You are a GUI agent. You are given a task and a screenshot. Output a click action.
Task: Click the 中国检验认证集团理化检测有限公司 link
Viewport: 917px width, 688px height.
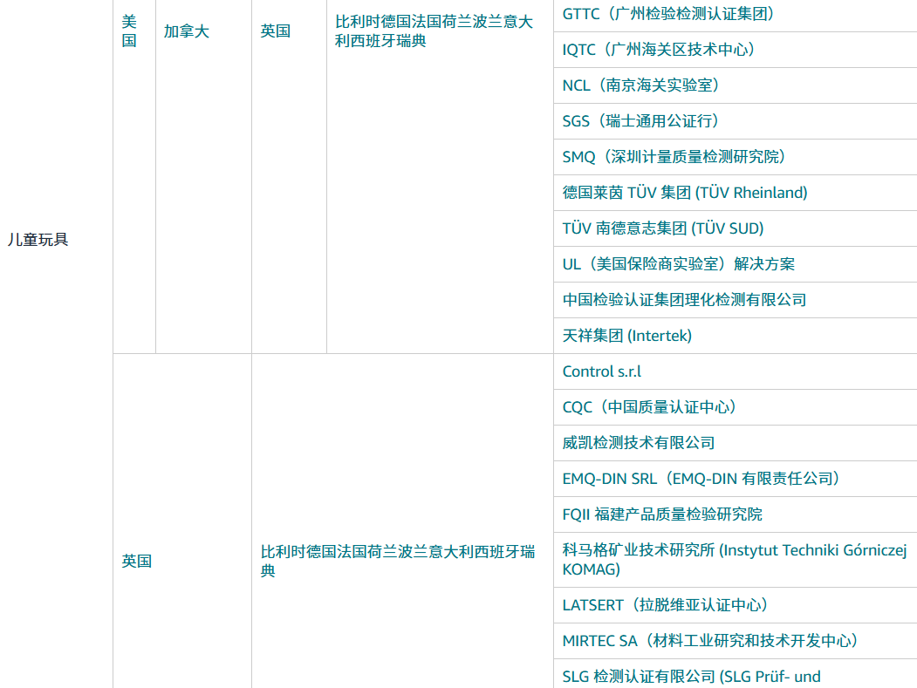(684, 300)
